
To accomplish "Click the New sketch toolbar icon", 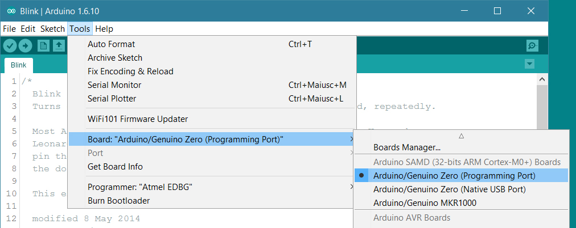I will pyautogui.click(x=43, y=46).
